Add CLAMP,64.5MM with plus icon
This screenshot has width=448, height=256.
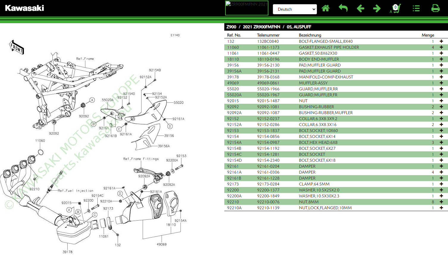[x=441, y=184]
